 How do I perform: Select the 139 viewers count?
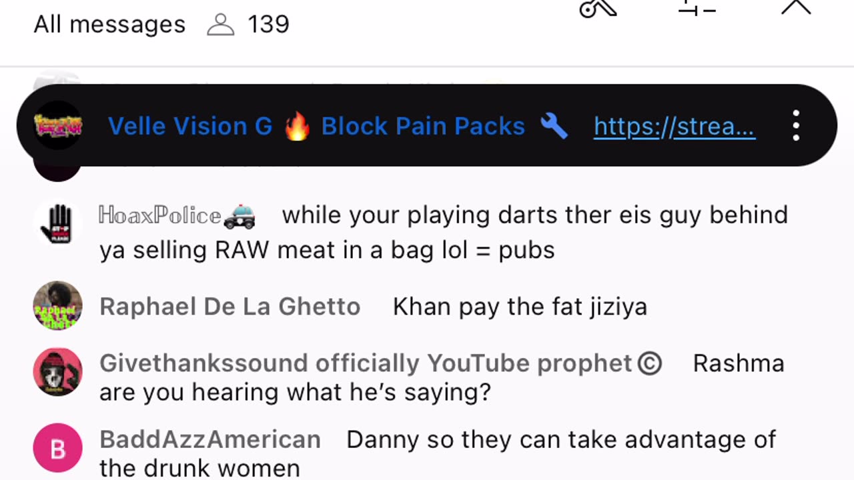(x=268, y=25)
